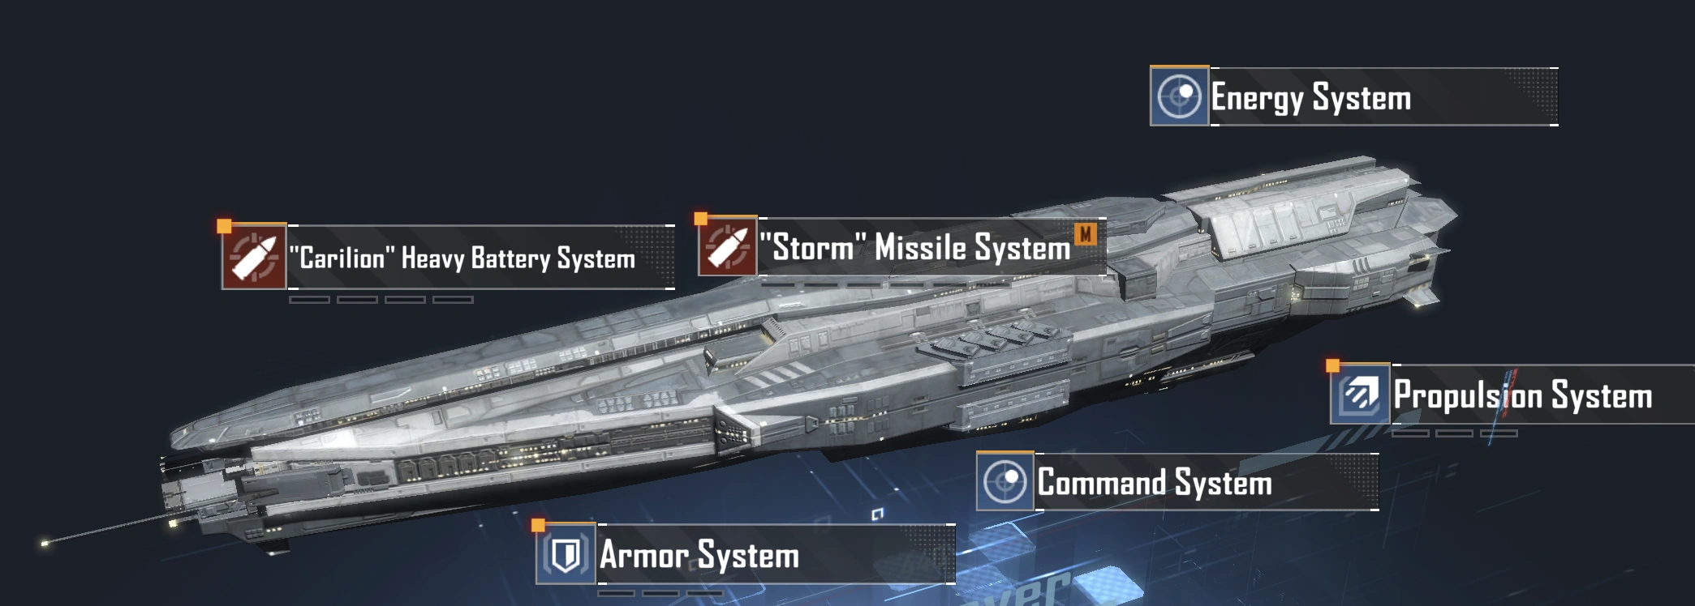Image resolution: width=1695 pixels, height=606 pixels.
Task: Click the Command System target icon
Action: (1005, 481)
